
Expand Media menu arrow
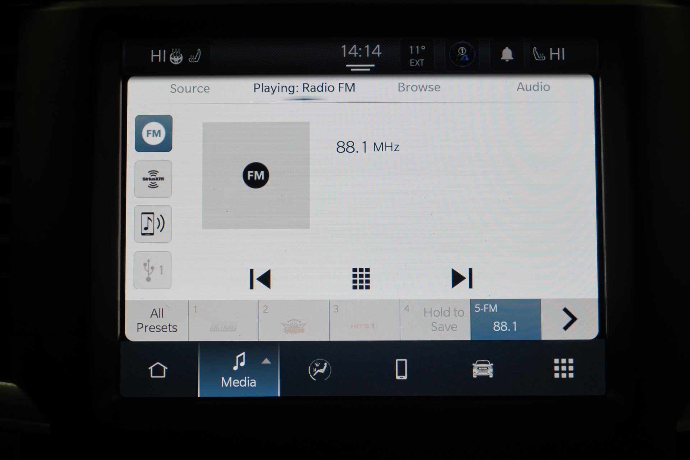coord(266,362)
